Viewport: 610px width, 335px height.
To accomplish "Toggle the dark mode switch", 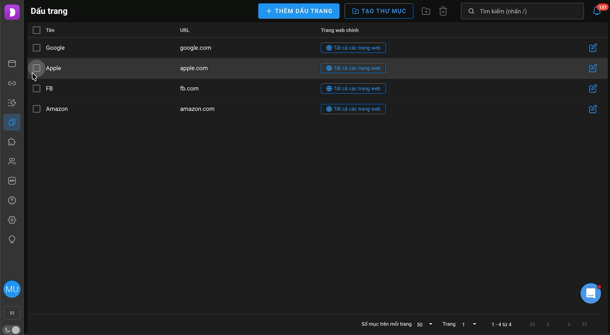I will click(12, 330).
